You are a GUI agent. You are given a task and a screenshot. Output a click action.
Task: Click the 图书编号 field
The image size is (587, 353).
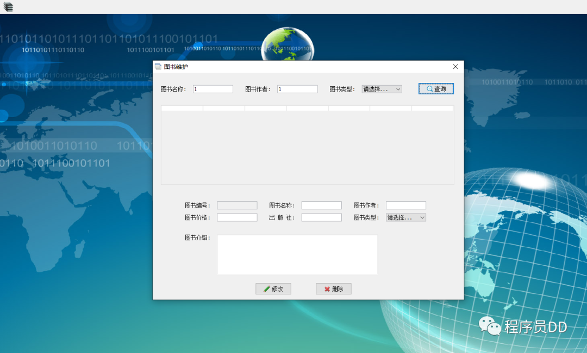coord(237,205)
